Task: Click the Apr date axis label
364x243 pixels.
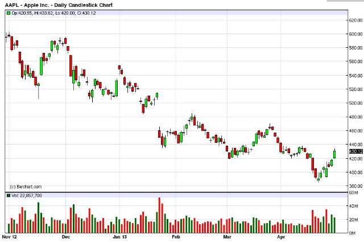Action: 281,237
